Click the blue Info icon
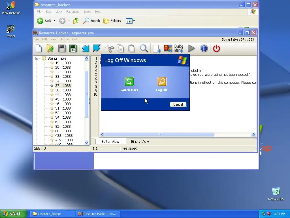The width and height of the screenshot is (290, 218). pyautogui.click(x=204, y=49)
